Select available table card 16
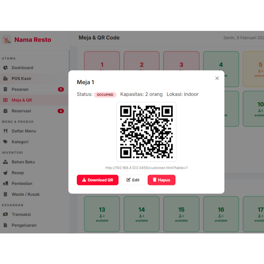Viewport: 264px width, 264px height. coord(221,214)
